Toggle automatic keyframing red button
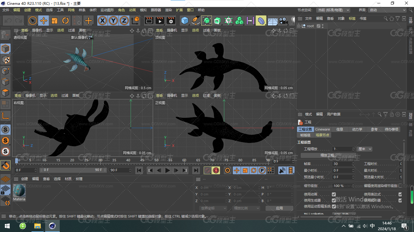414x232 pixels. [x=216, y=170]
